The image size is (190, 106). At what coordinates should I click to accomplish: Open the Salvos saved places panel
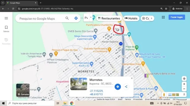click(x=6, y=29)
